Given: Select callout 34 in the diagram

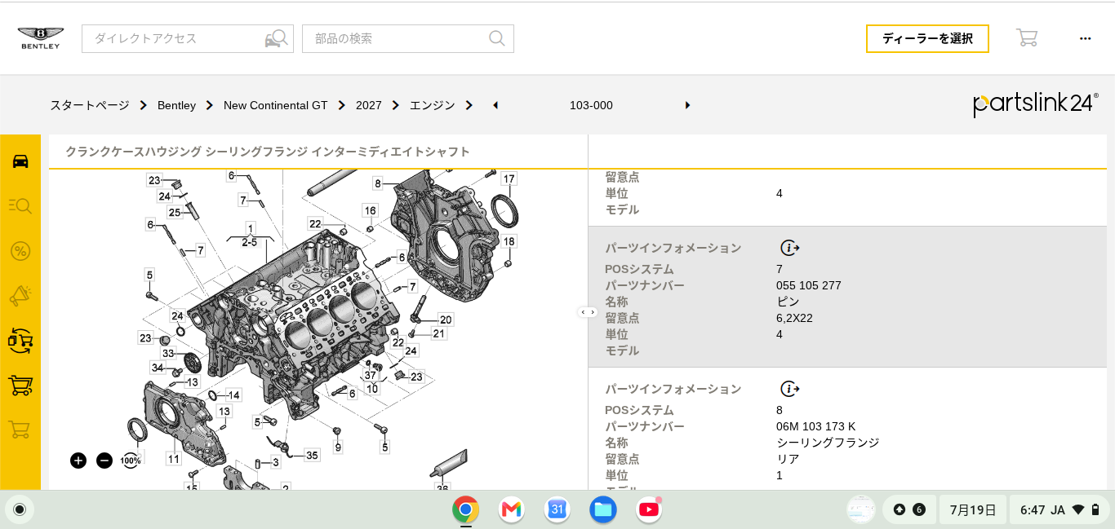Looking at the screenshot, I should [158, 368].
